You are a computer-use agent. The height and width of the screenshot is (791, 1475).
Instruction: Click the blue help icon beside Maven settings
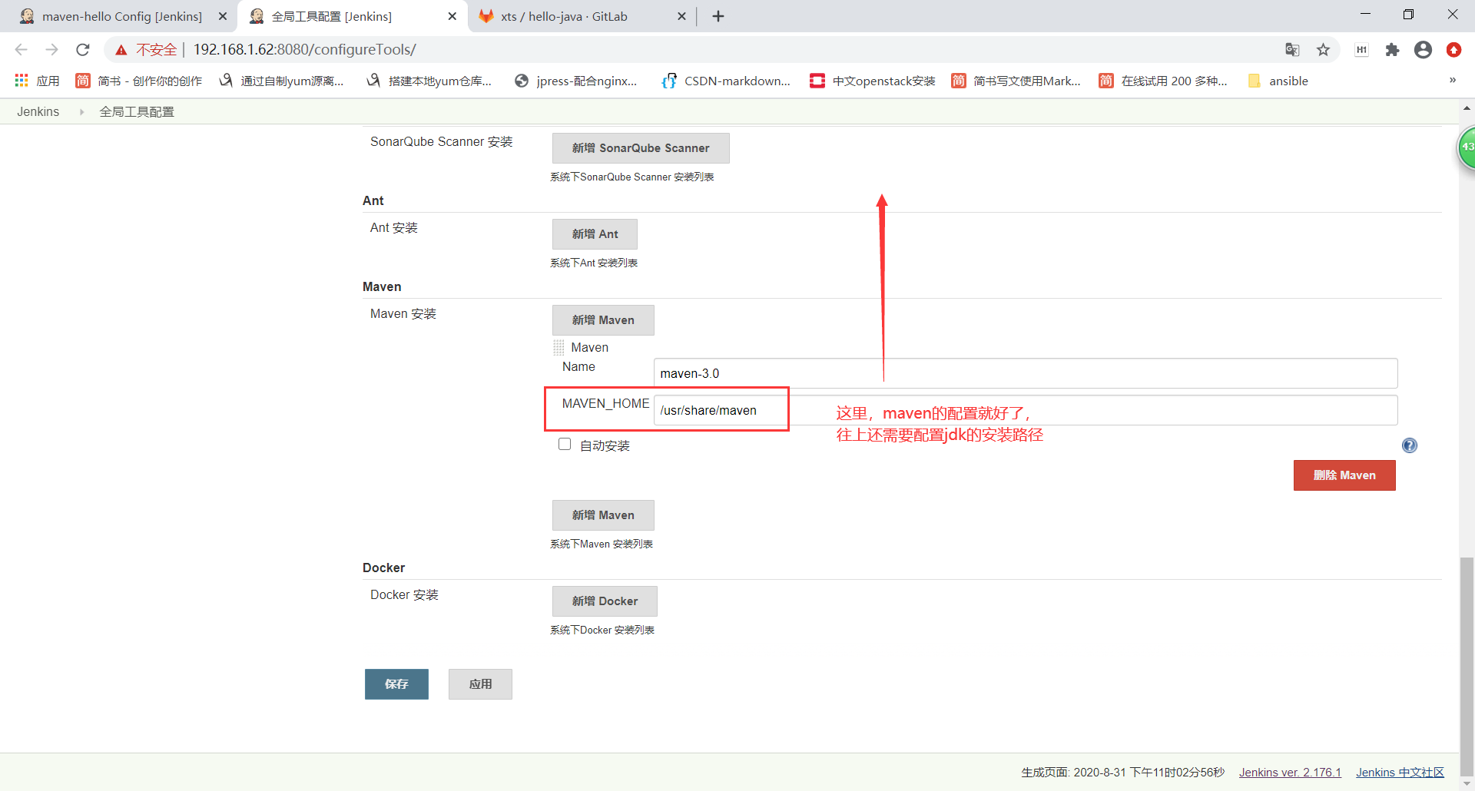[x=1410, y=445]
